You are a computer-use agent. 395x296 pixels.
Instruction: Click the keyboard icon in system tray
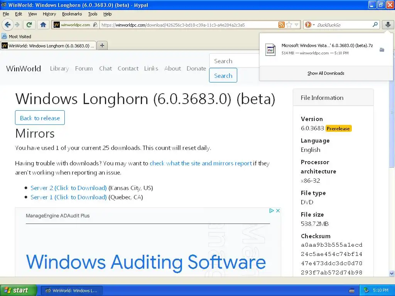pyautogui.click(x=352, y=291)
